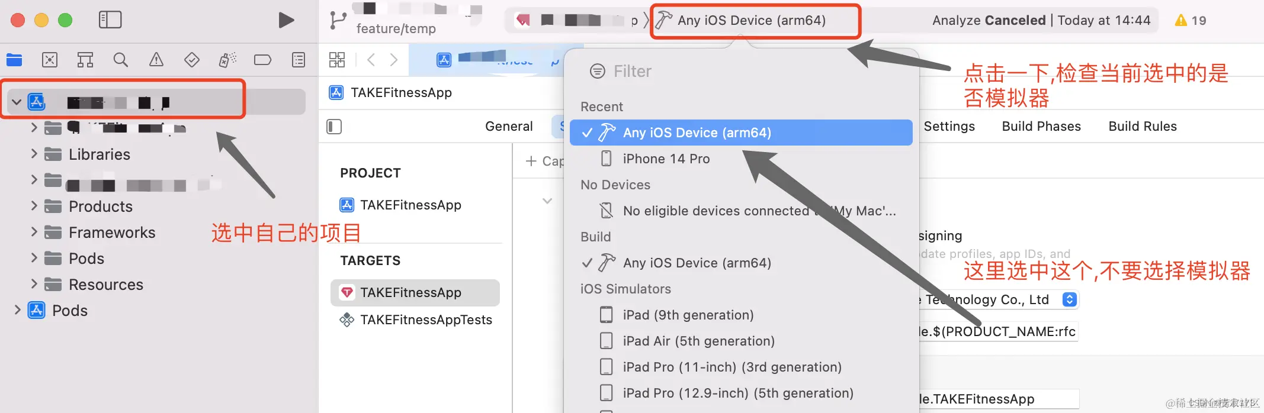Viewport: 1264px width, 413px height.
Task: Expand the Libraries folder
Action: point(34,154)
